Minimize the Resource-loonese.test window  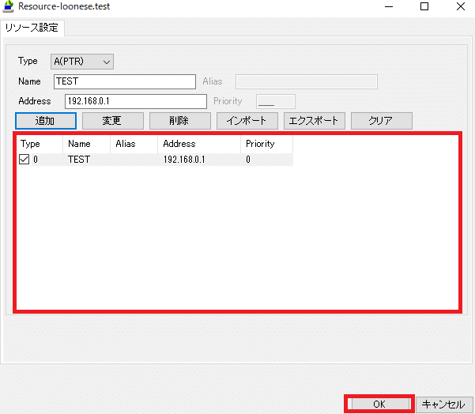tap(389, 6)
